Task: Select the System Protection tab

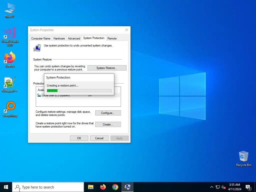Action: click(x=94, y=38)
